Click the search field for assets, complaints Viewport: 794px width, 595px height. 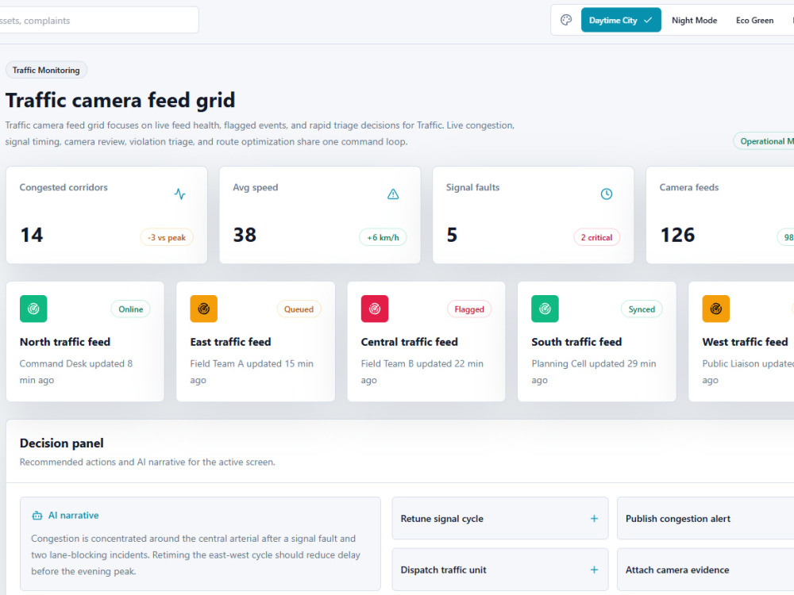98,21
